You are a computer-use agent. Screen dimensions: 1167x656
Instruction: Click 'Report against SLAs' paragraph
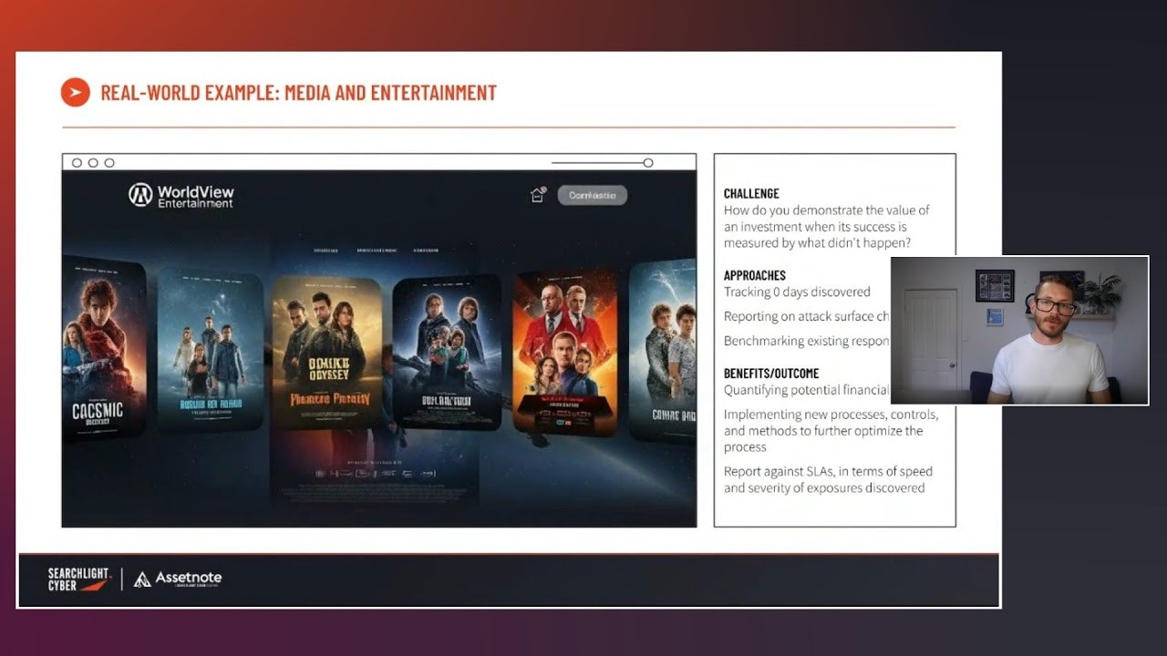828,479
